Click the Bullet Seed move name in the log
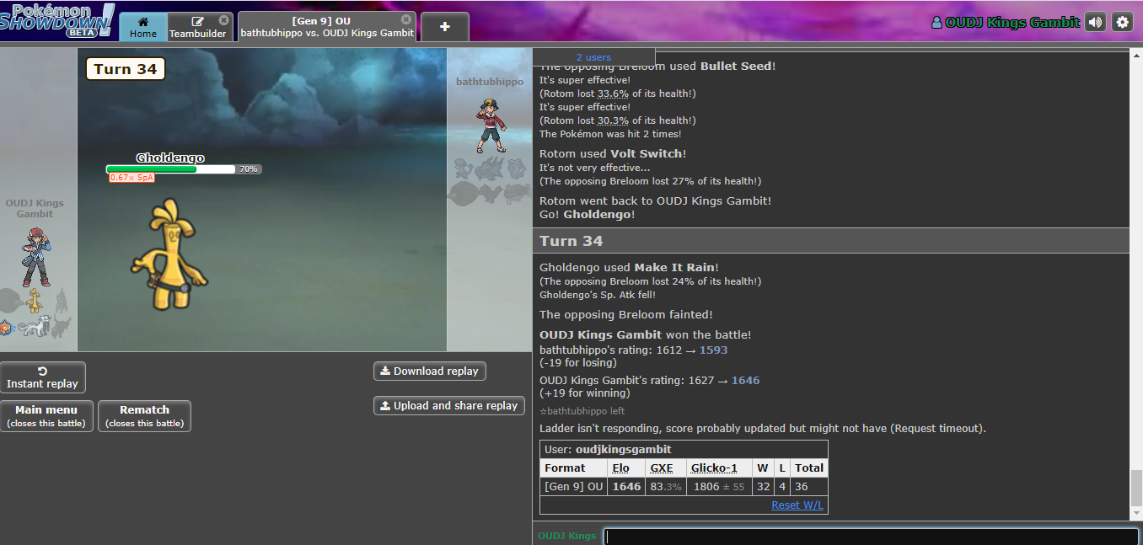Viewport: 1143px width, 545px height. pos(736,66)
